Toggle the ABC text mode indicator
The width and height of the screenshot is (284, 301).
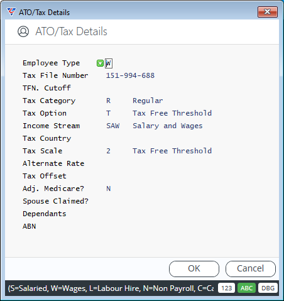tap(246, 288)
